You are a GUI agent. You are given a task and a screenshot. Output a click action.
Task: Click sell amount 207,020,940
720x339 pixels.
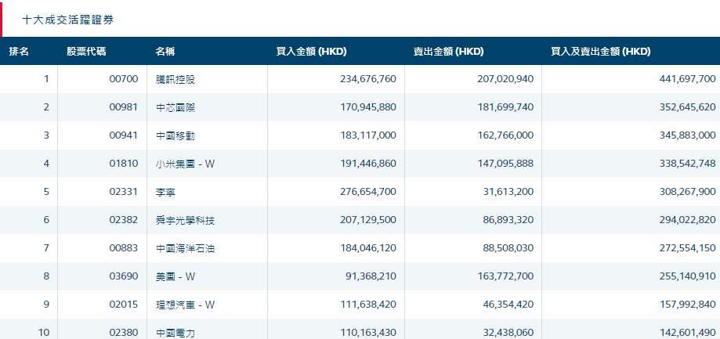click(505, 79)
